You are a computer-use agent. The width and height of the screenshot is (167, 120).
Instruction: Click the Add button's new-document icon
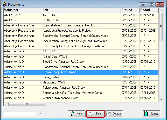point(71,114)
